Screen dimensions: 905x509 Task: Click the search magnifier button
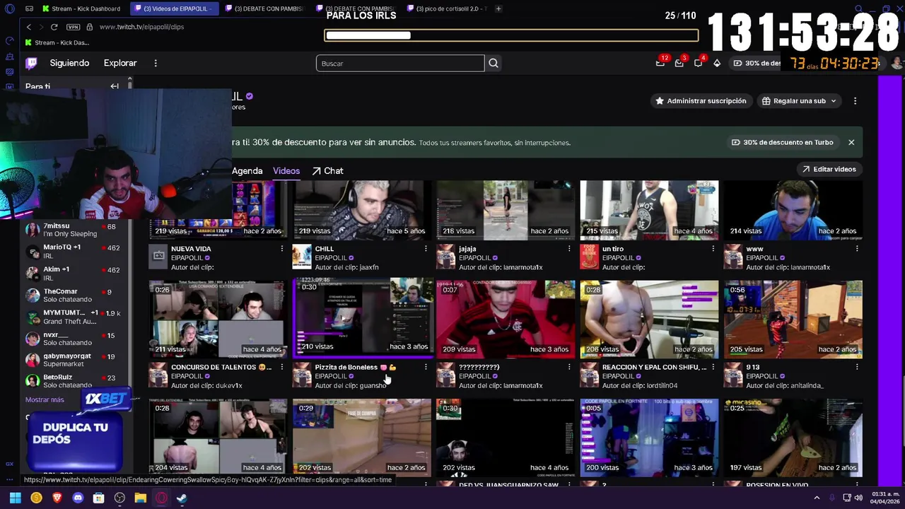[494, 64]
